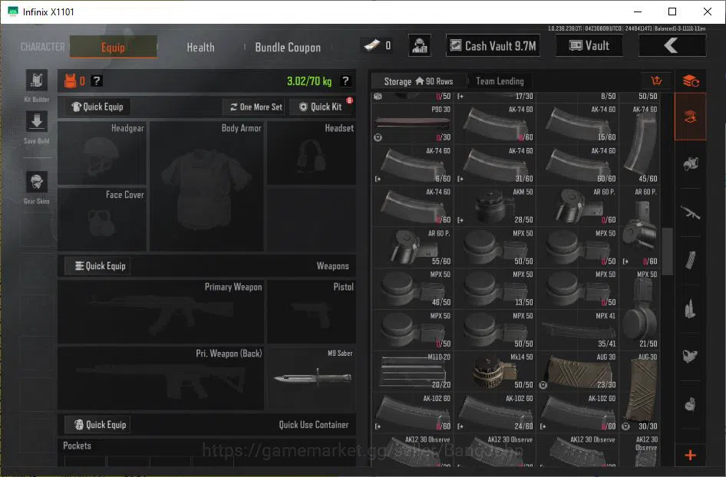Select AUG 30 magazine with 23/30
The height and width of the screenshot is (477, 726).
pyautogui.click(x=578, y=371)
